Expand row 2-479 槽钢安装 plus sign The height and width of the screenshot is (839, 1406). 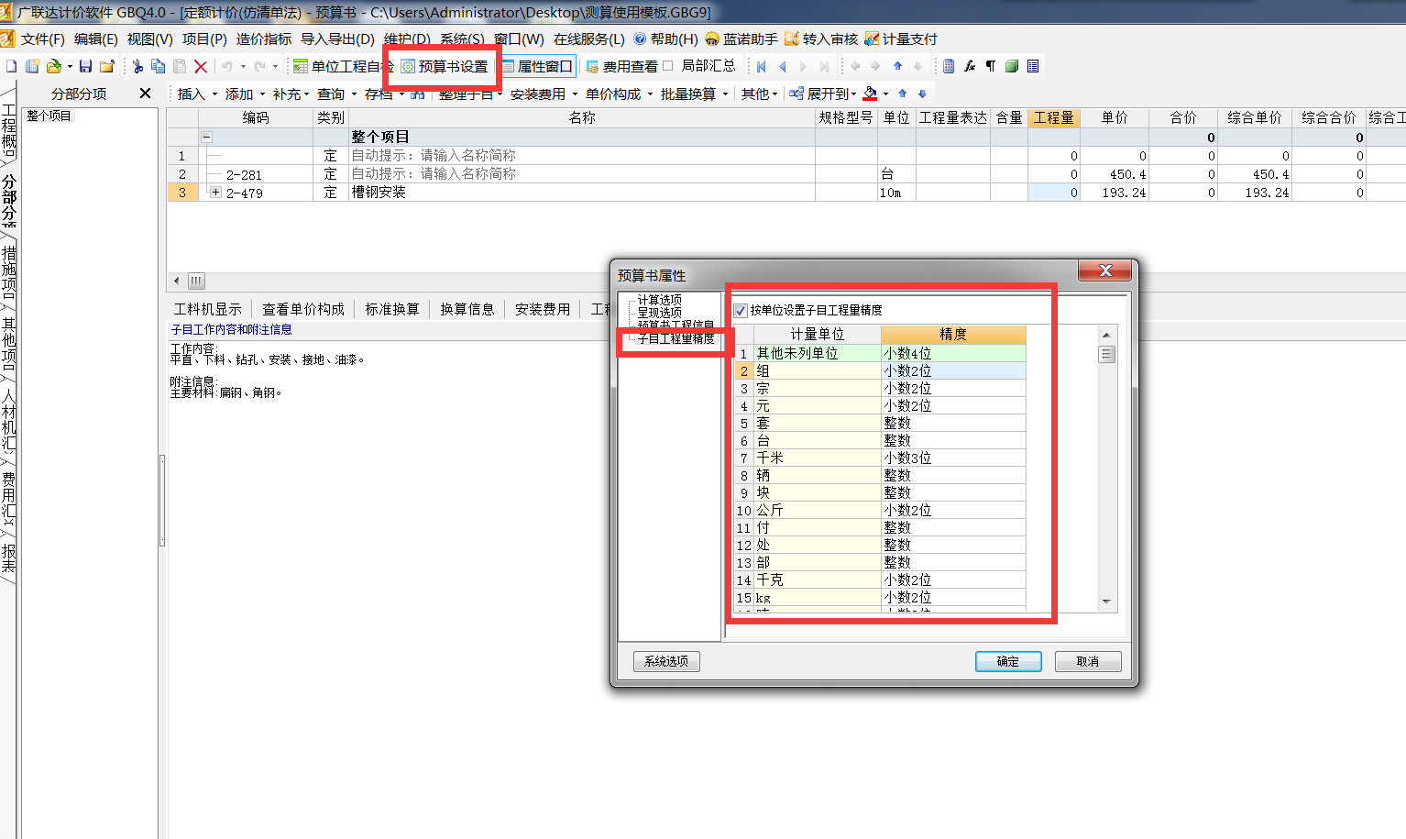(x=215, y=193)
